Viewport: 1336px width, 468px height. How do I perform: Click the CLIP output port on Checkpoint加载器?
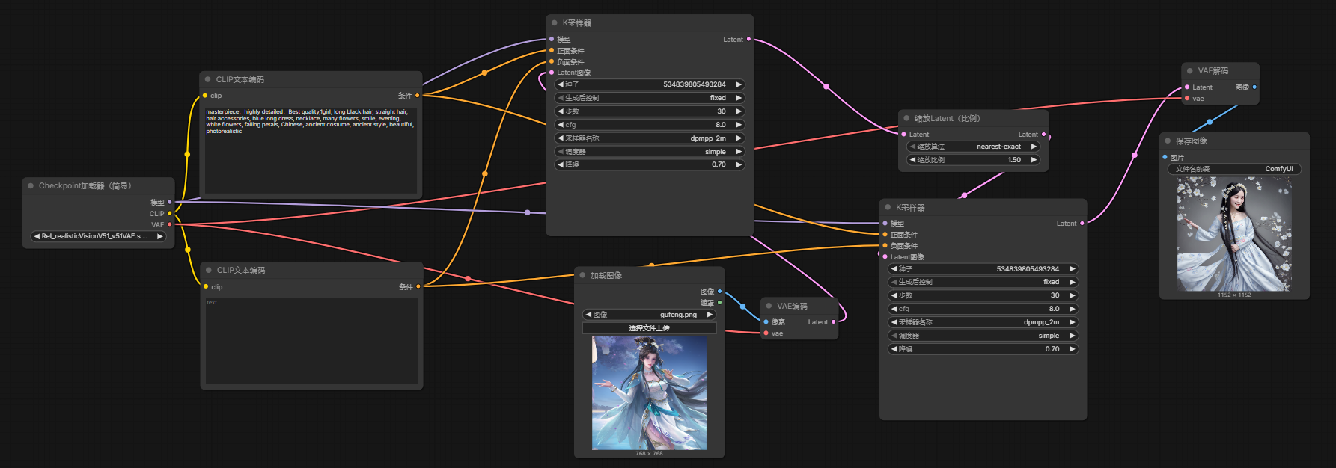coord(170,213)
